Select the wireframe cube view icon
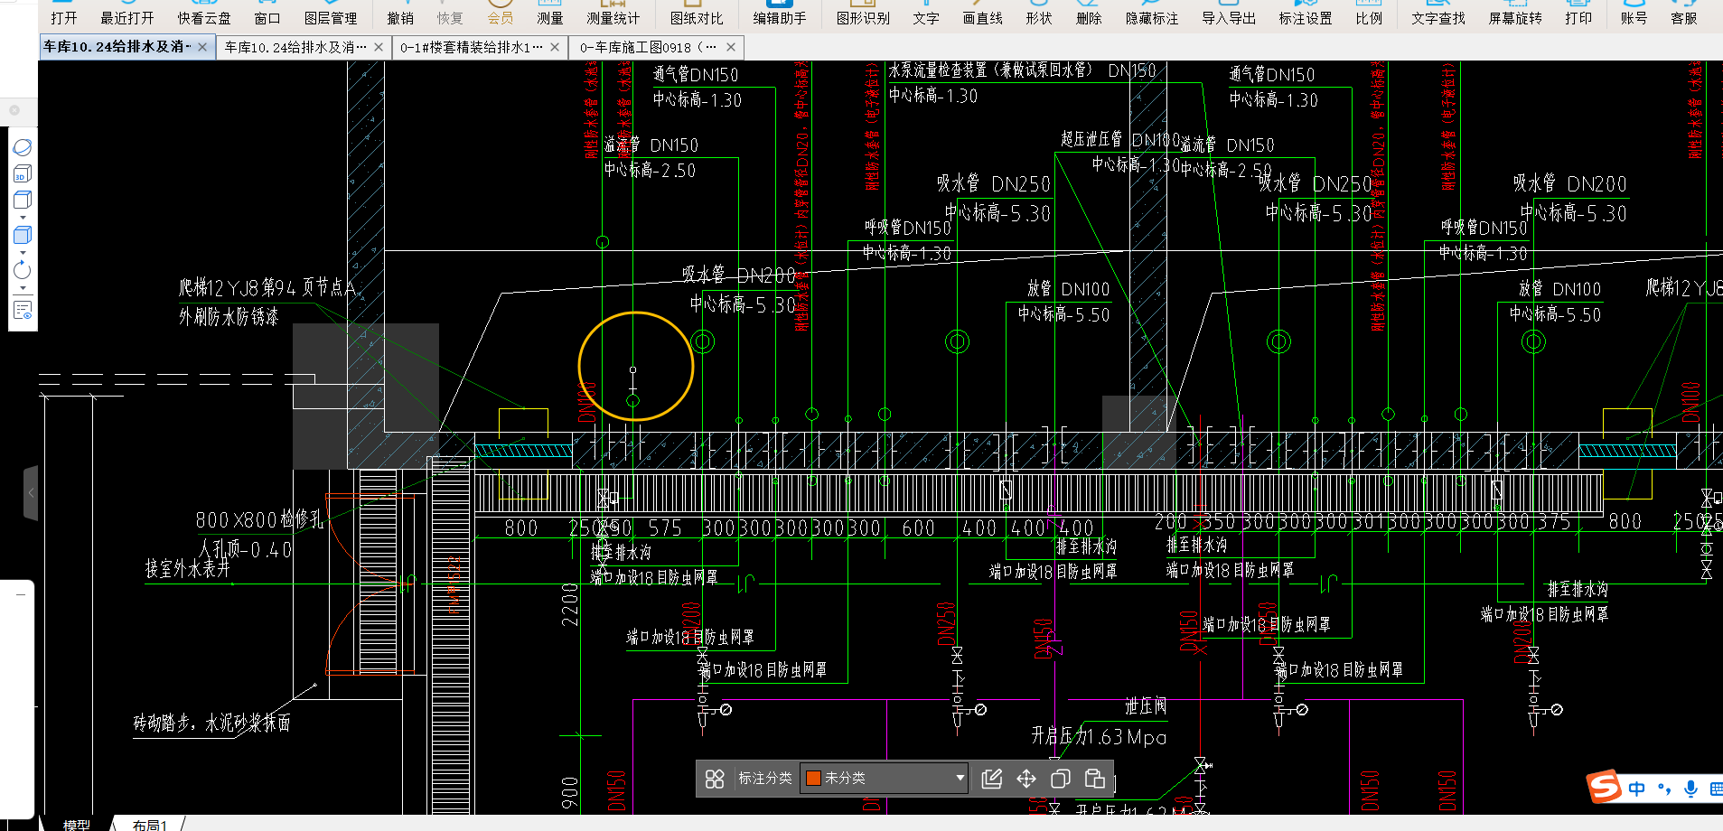The image size is (1723, 831). pyautogui.click(x=23, y=200)
